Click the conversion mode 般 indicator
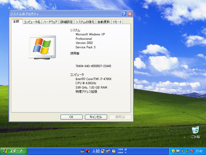206x155 pixels. coord(98,151)
